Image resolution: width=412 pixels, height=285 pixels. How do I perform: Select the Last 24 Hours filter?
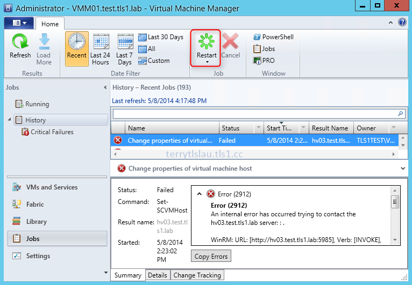click(101, 49)
